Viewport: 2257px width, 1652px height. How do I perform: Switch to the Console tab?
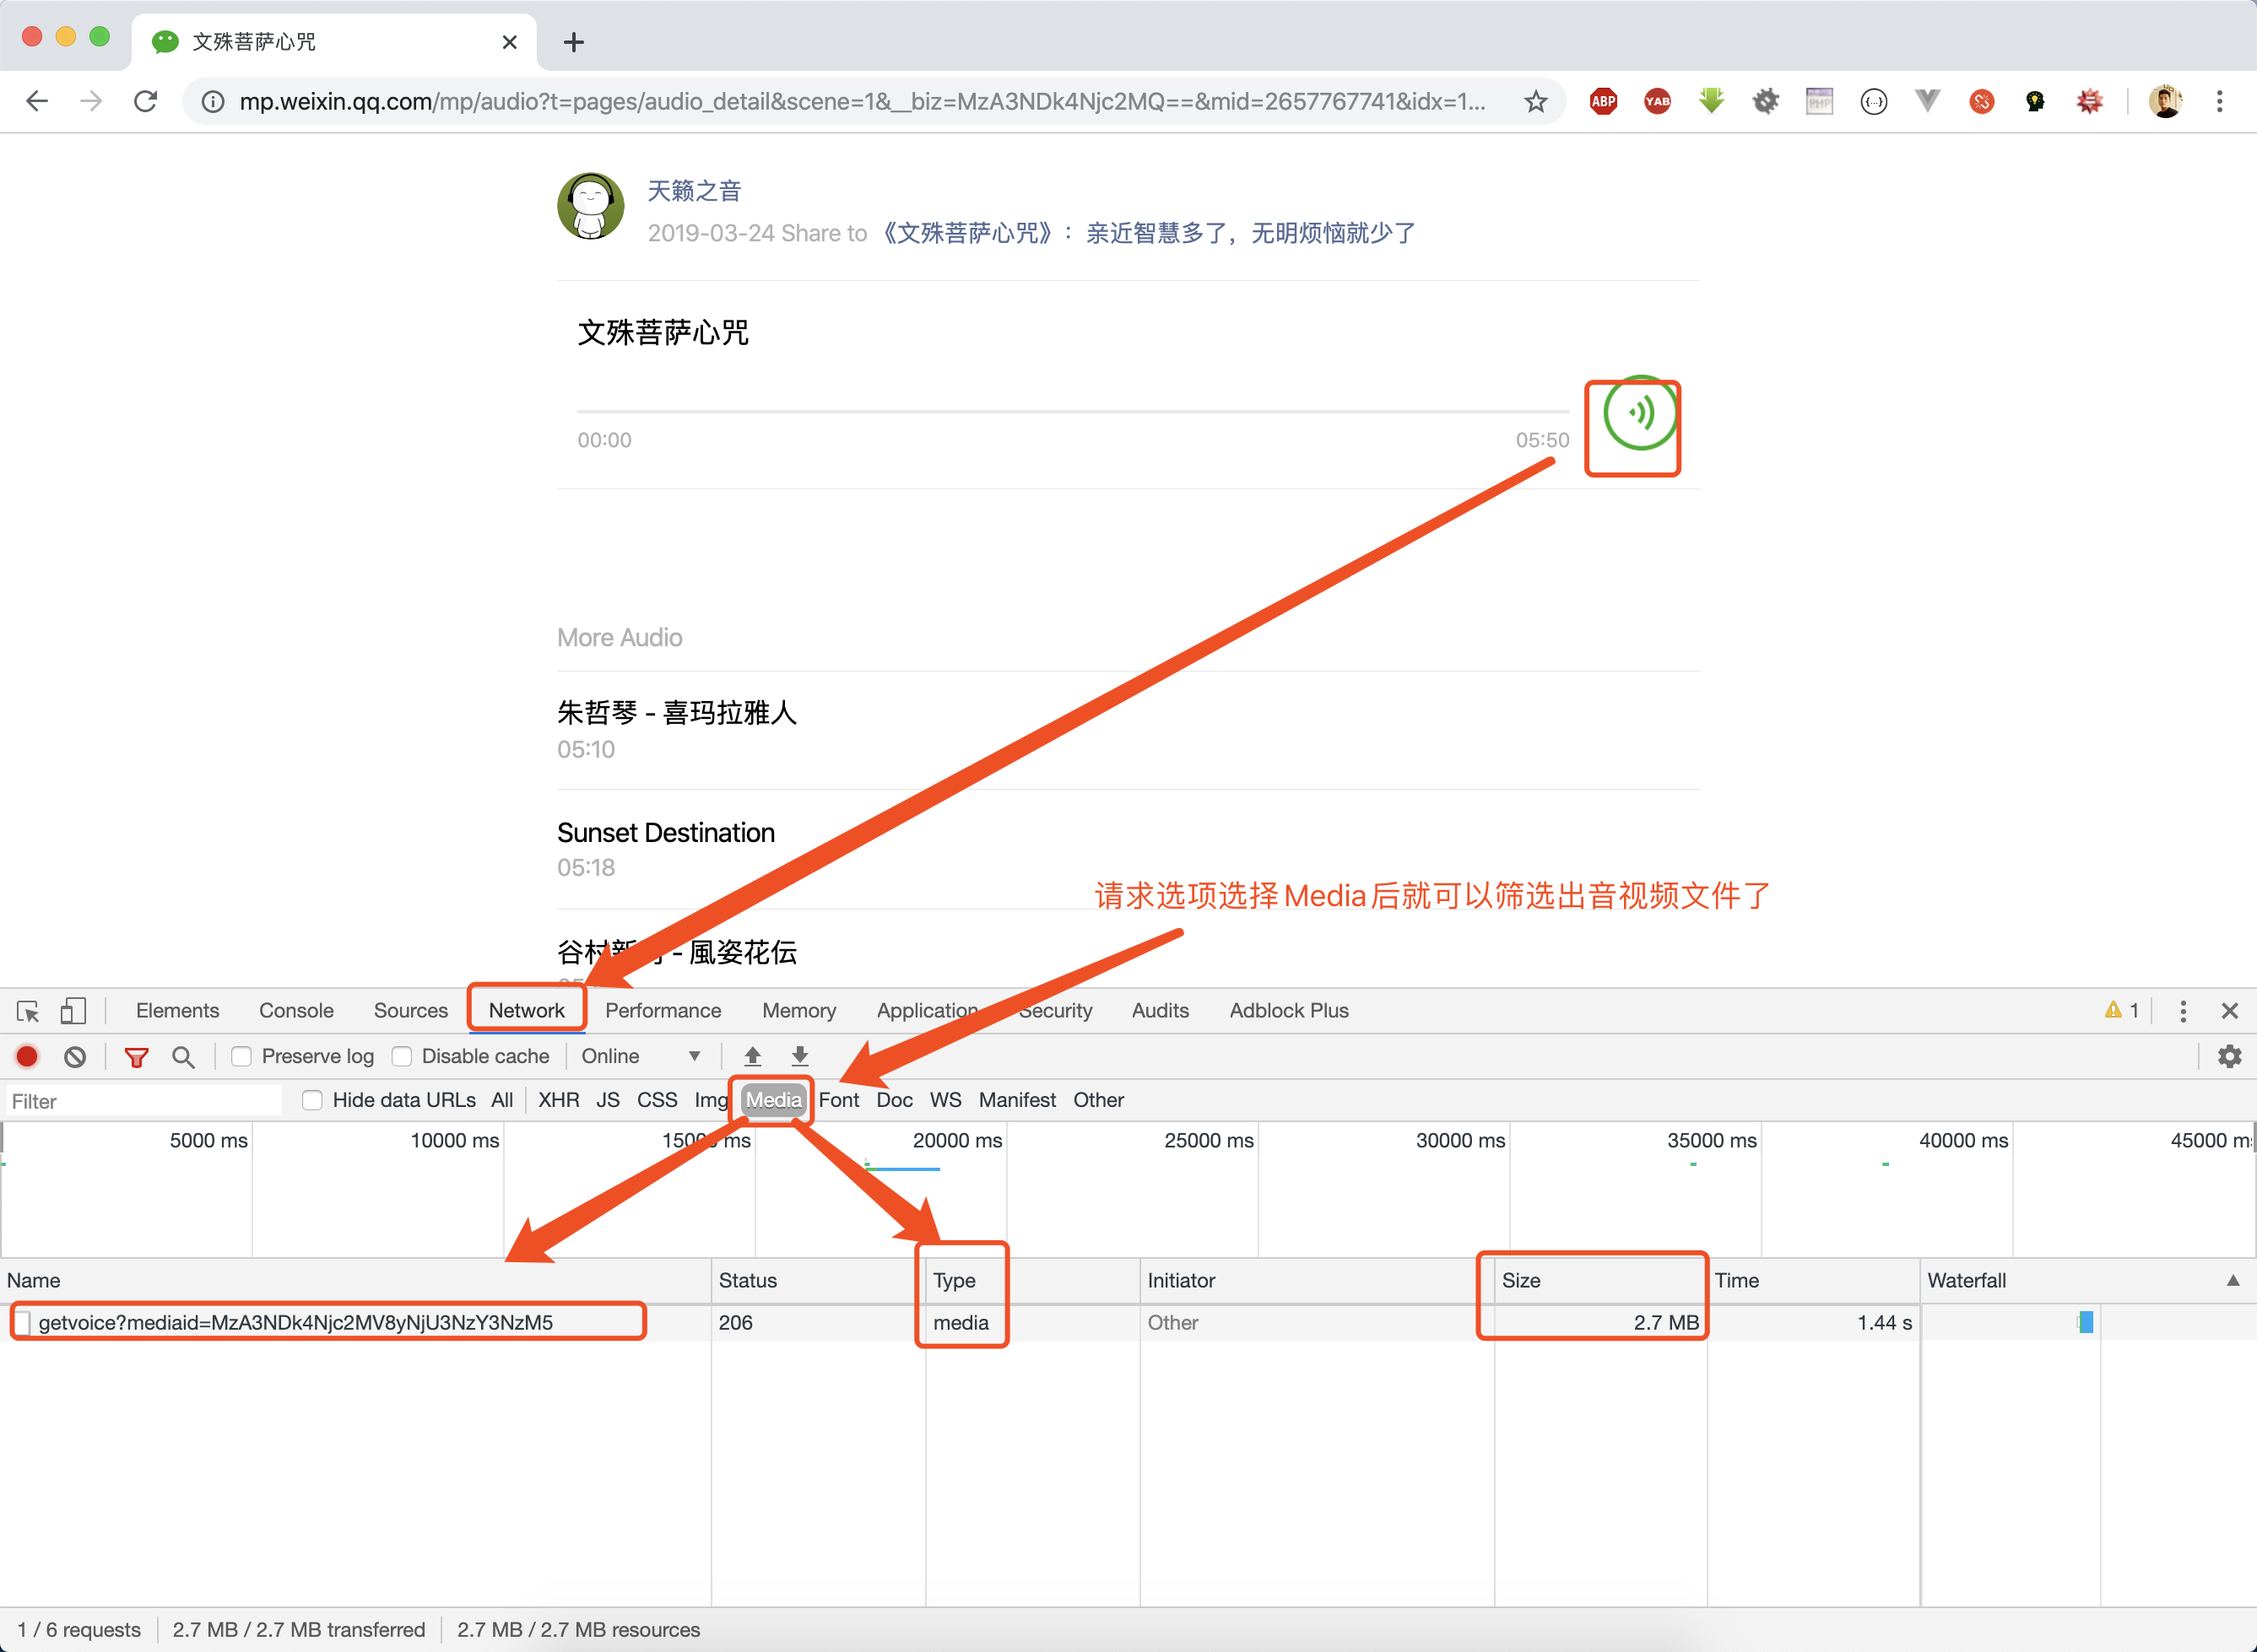coord(296,1011)
